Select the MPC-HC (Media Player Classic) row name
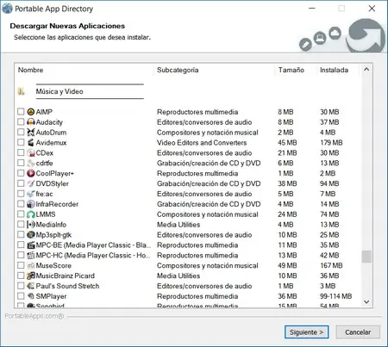 pyautogui.click(x=93, y=255)
